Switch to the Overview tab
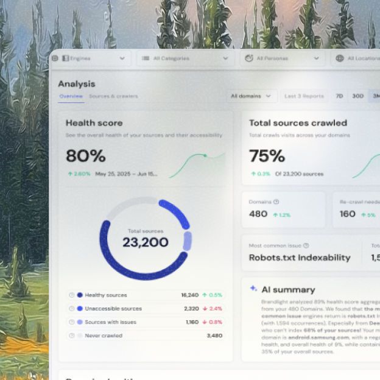Viewport: 380px width, 380px height. (x=71, y=96)
